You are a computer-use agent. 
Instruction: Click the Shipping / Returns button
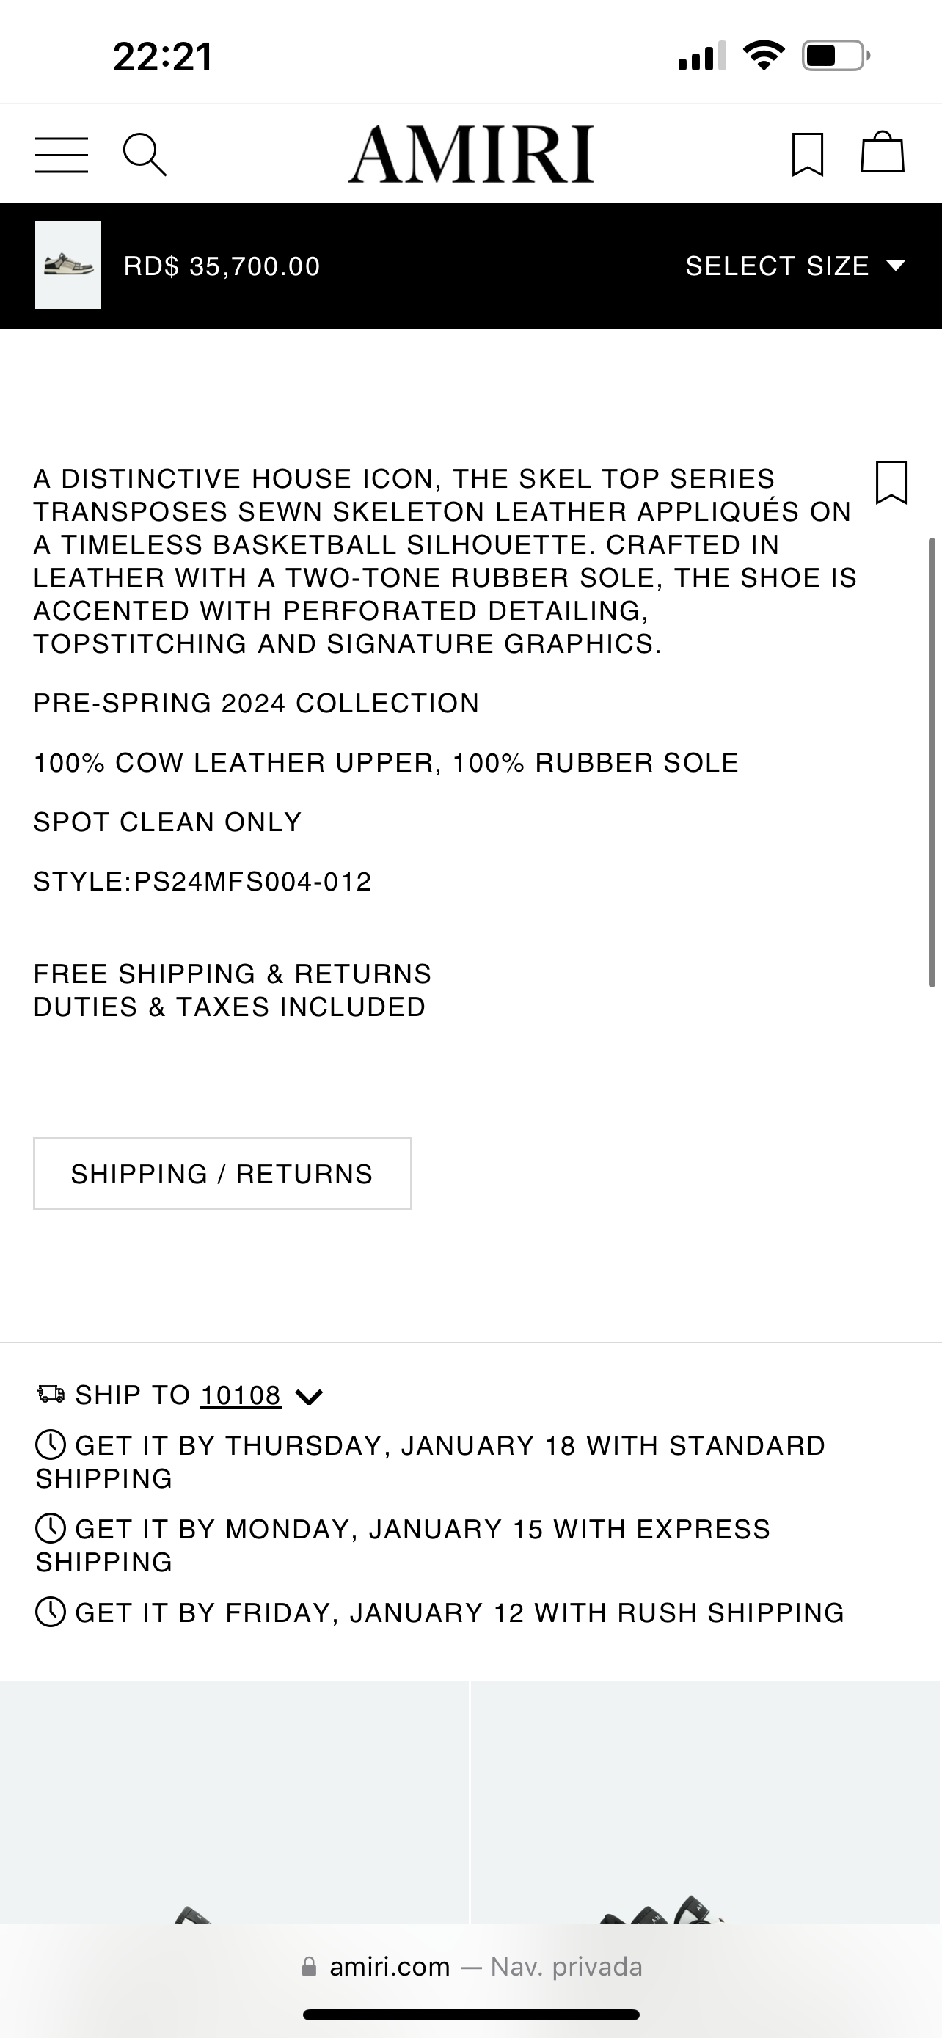click(x=222, y=1173)
